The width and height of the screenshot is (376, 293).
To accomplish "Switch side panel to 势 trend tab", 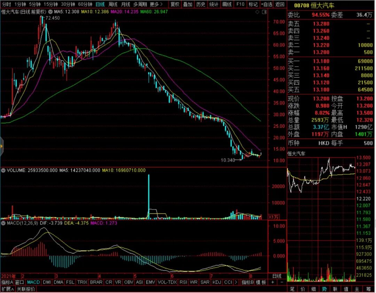I will [324, 289].
